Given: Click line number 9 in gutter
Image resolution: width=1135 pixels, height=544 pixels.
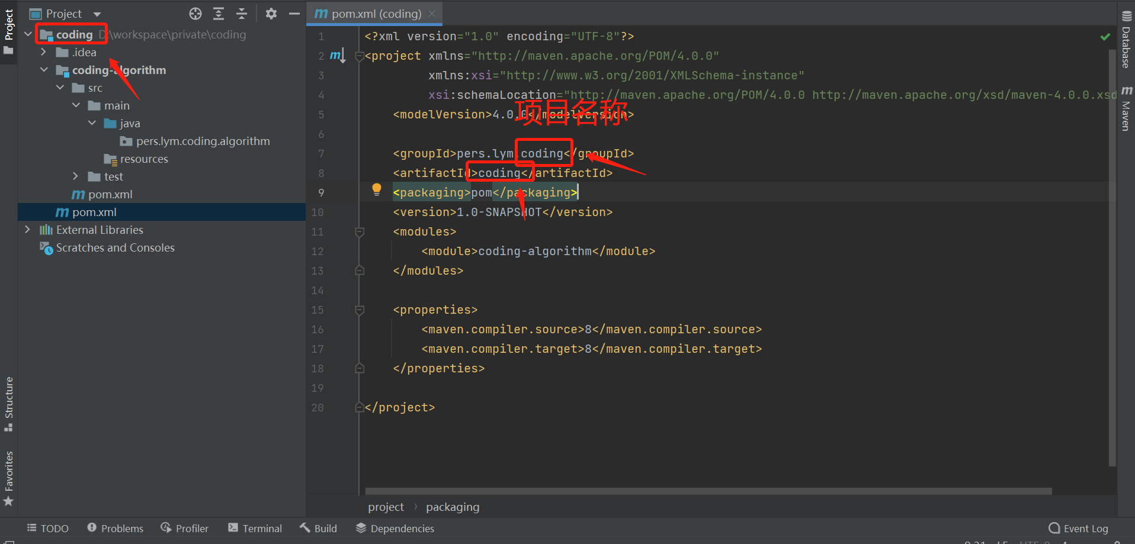Looking at the screenshot, I should 321,192.
